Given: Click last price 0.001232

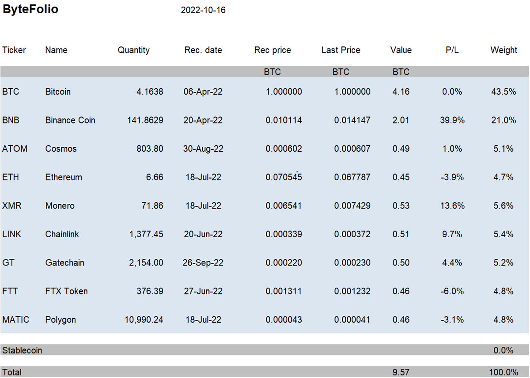Looking at the screenshot, I should [x=352, y=291].
